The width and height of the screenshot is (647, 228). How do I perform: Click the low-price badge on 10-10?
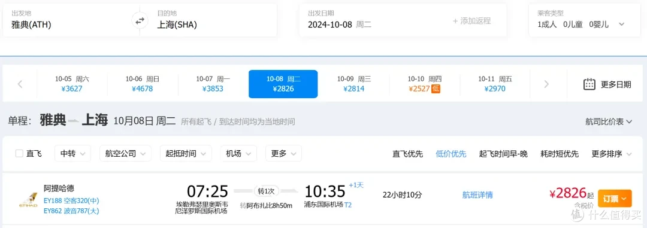point(436,89)
